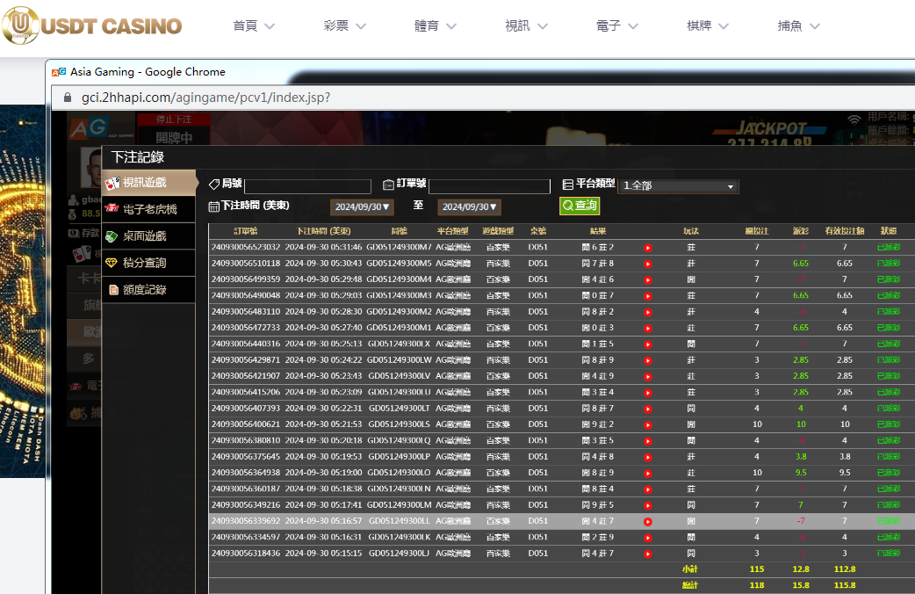Screen dimensions: 915x594
Task: Click the calendar icon beside 下注時間
Action: coord(213,206)
